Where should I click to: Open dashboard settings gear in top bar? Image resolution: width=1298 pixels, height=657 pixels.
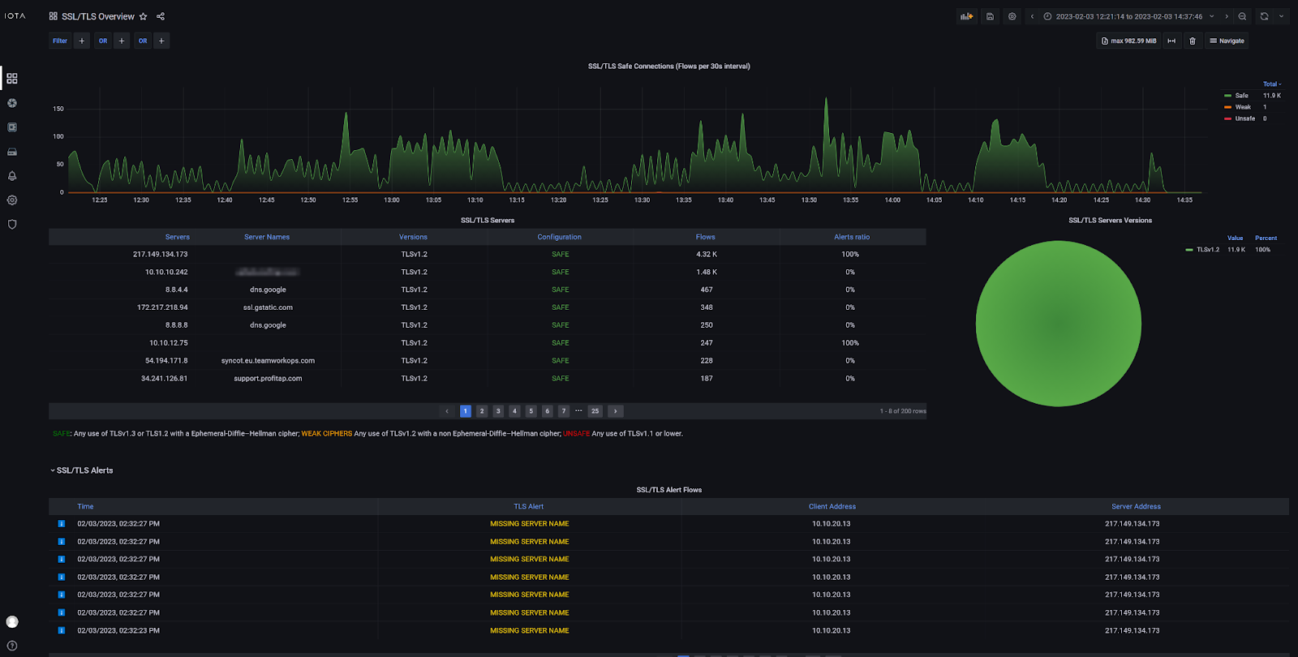(x=1012, y=16)
